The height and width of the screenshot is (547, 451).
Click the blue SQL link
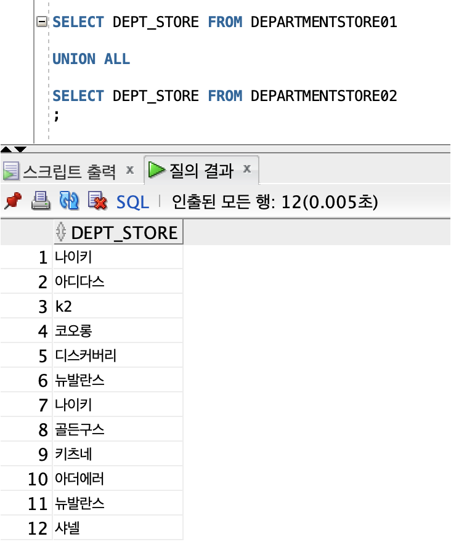pos(132,202)
